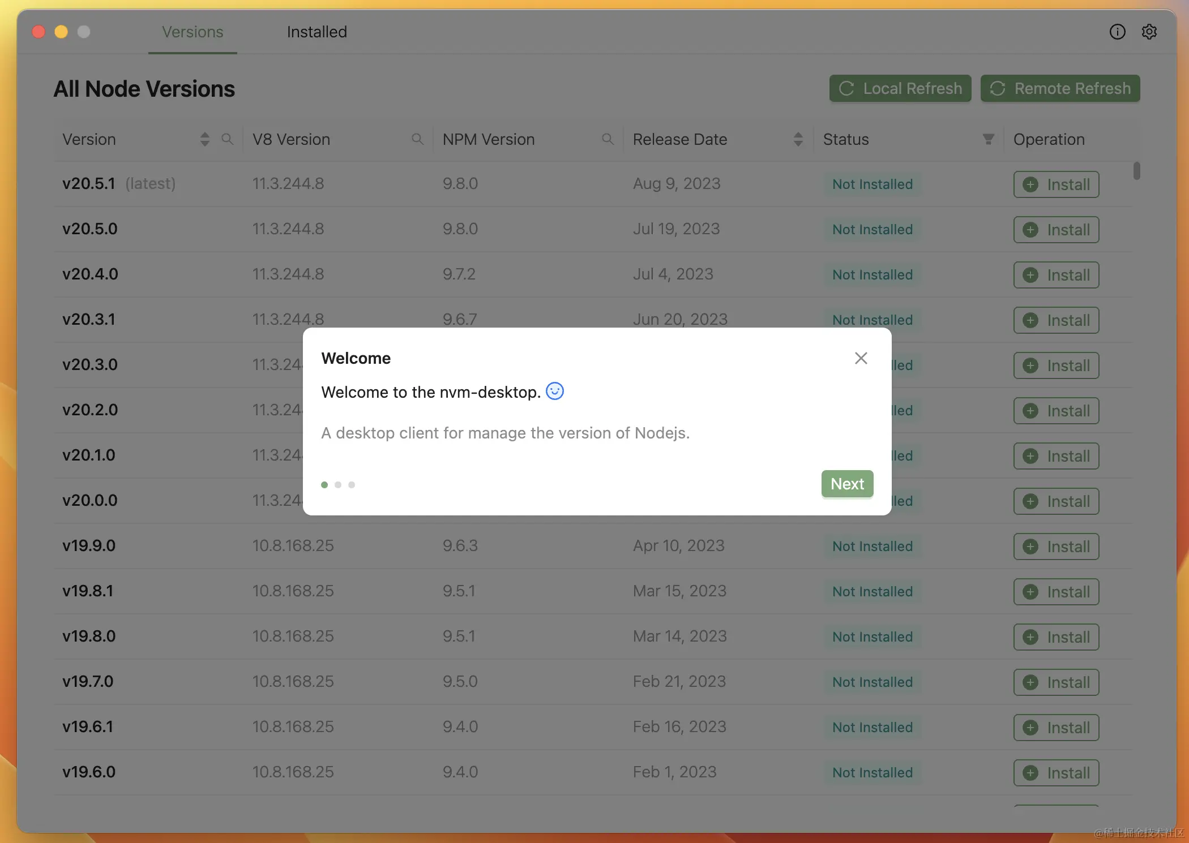Click the Local Refresh button

click(900, 88)
